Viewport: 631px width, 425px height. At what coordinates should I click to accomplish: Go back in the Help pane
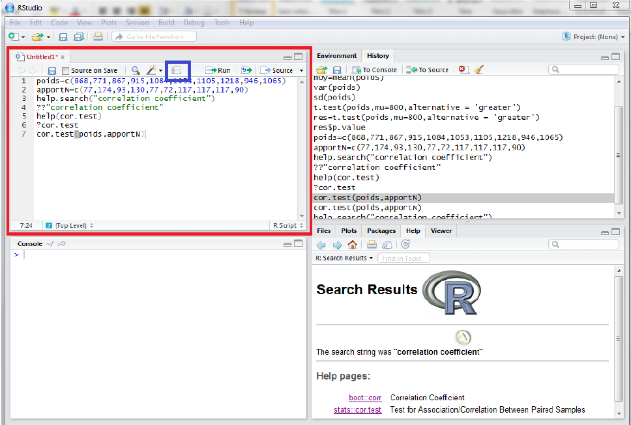pyautogui.click(x=321, y=245)
